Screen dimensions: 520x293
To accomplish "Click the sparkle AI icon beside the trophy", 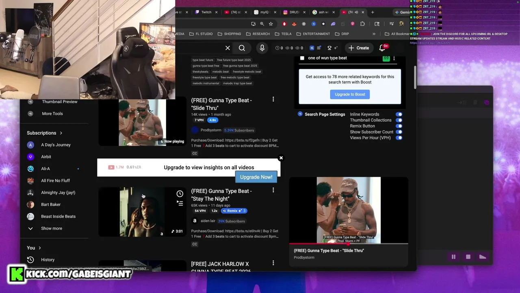I will tap(336, 48).
